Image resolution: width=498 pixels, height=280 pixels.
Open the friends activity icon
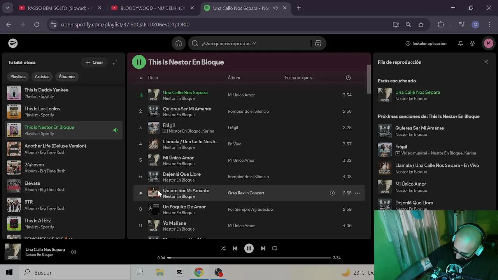pyautogui.click(x=472, y=44)
